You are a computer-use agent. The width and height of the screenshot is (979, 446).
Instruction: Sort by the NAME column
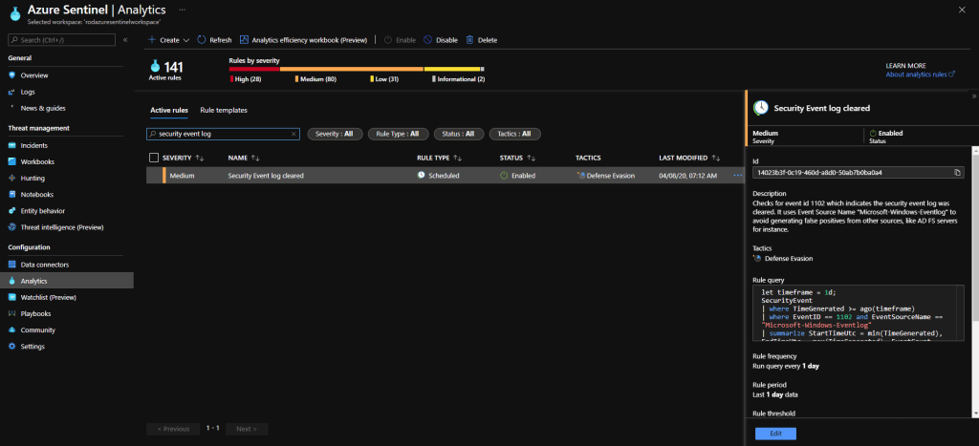(244, 158)
